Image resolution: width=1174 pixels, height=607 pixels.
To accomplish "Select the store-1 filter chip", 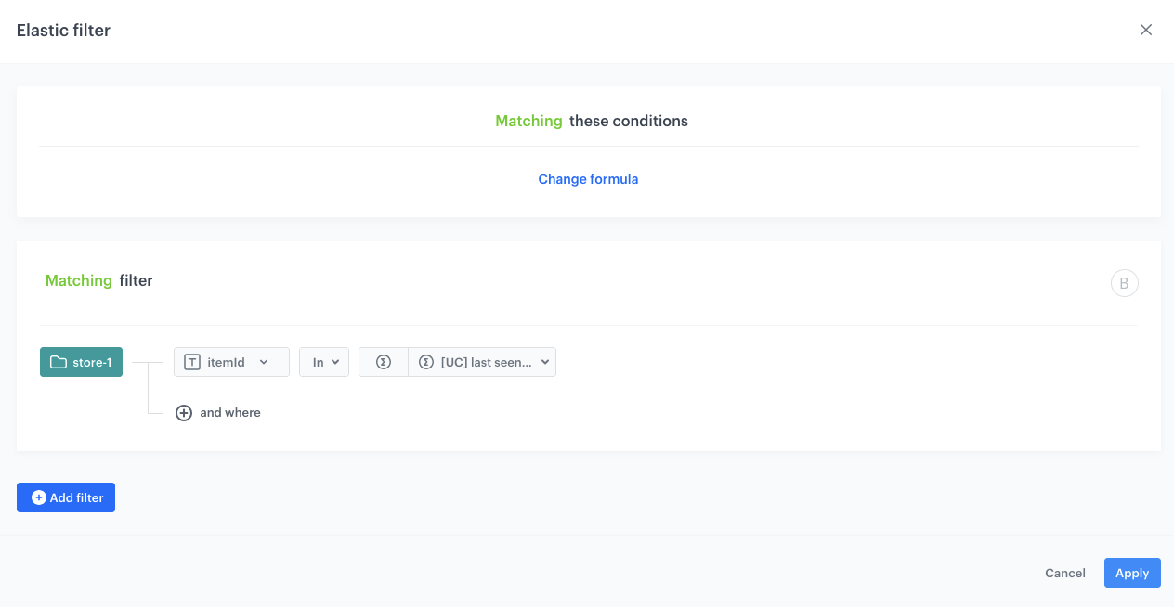I will point(81,362).
